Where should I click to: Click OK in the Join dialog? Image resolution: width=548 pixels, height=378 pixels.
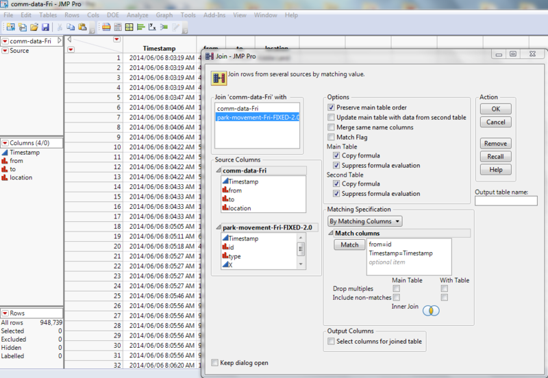[495, 109]
